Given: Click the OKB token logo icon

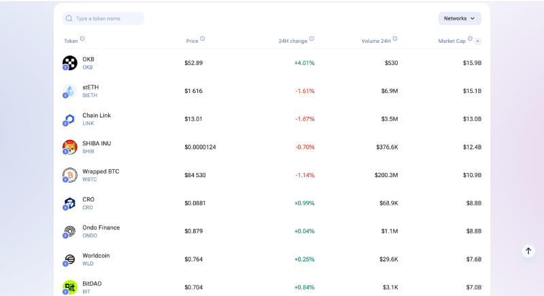Looking at the screenshot, I should click(x=70, y=63).
